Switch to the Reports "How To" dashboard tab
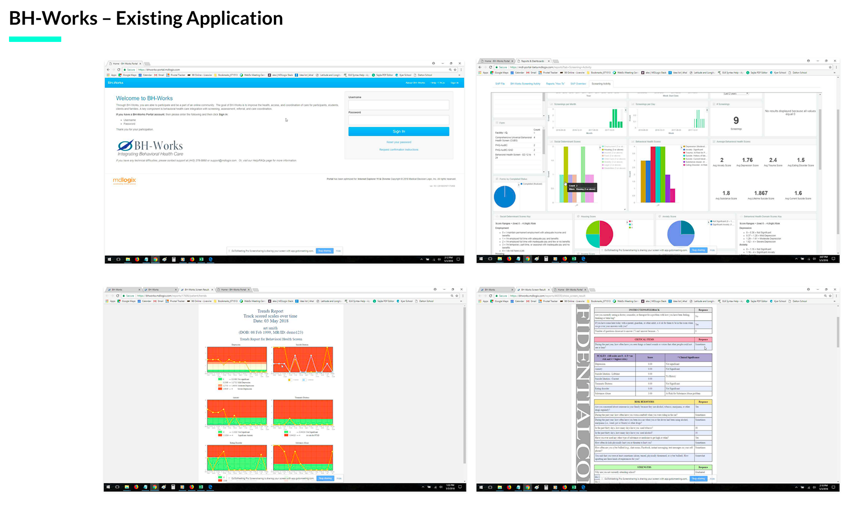 (x=555, y=83)
